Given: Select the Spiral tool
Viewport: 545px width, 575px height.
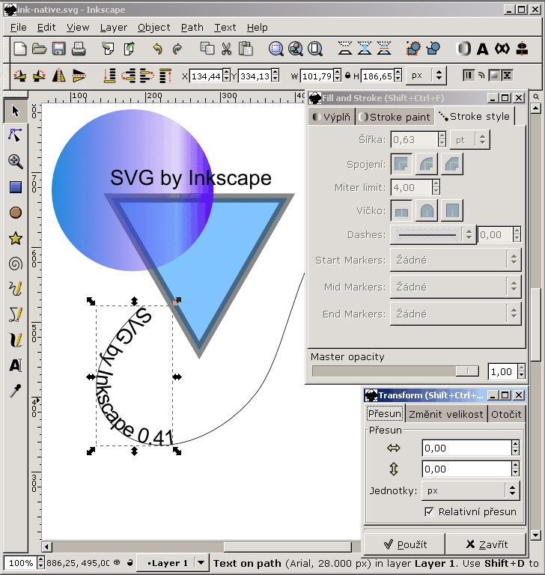Looking at the screenshot, I should (x=16, y=264).
